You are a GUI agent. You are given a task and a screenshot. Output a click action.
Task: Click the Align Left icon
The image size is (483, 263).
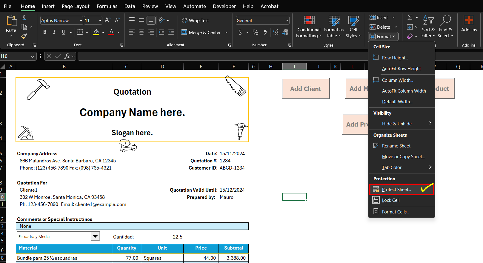click(x=132, y=32)
